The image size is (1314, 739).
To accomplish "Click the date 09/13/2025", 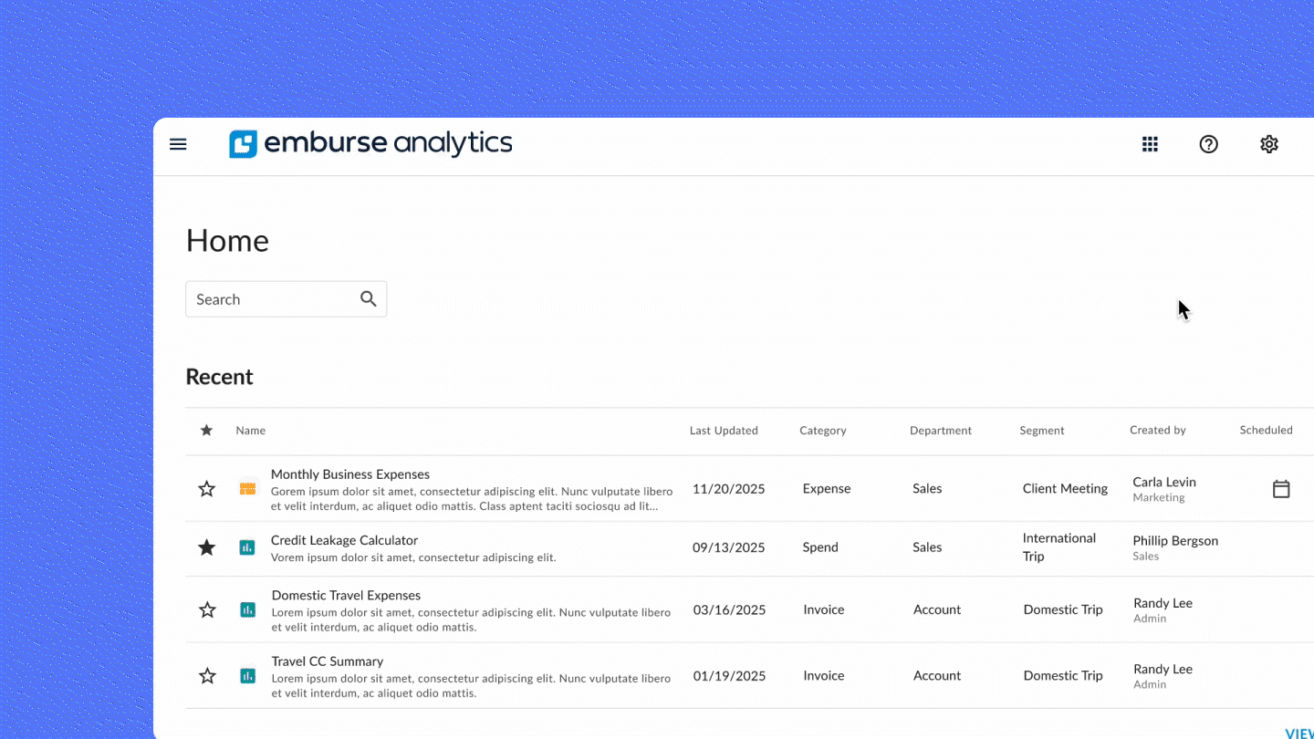I will 729,547.
